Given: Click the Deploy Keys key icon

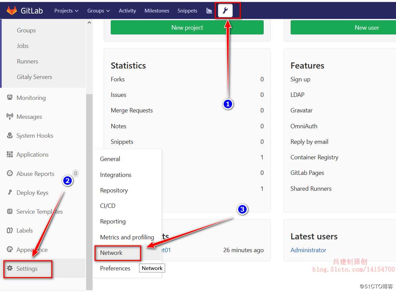Looking at the screenshot, I should click(x=9, y=192).
